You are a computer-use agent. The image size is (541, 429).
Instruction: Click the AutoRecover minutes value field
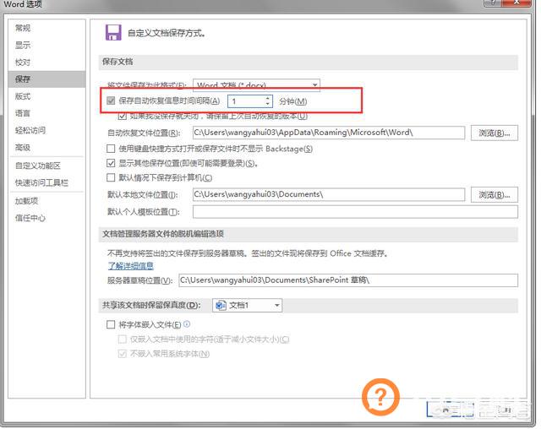(246, 101)
